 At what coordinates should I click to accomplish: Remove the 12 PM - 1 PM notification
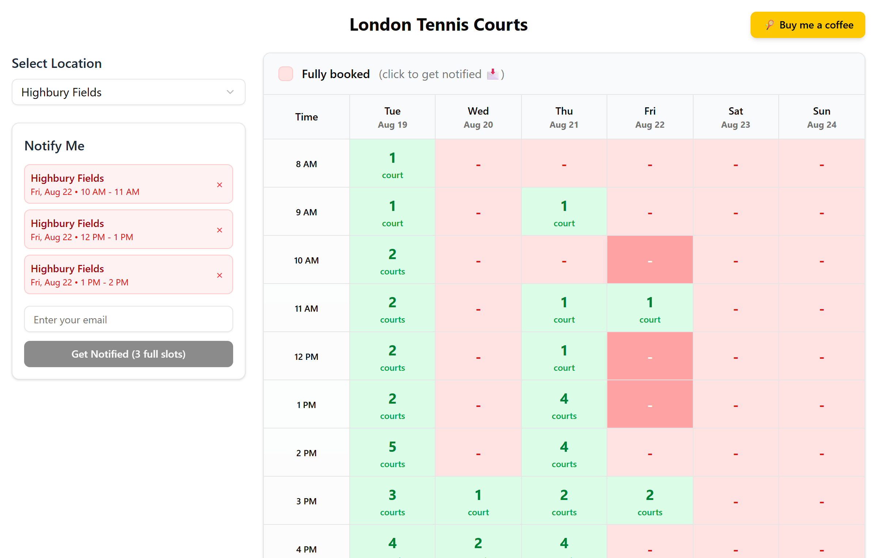coord(220,230)
